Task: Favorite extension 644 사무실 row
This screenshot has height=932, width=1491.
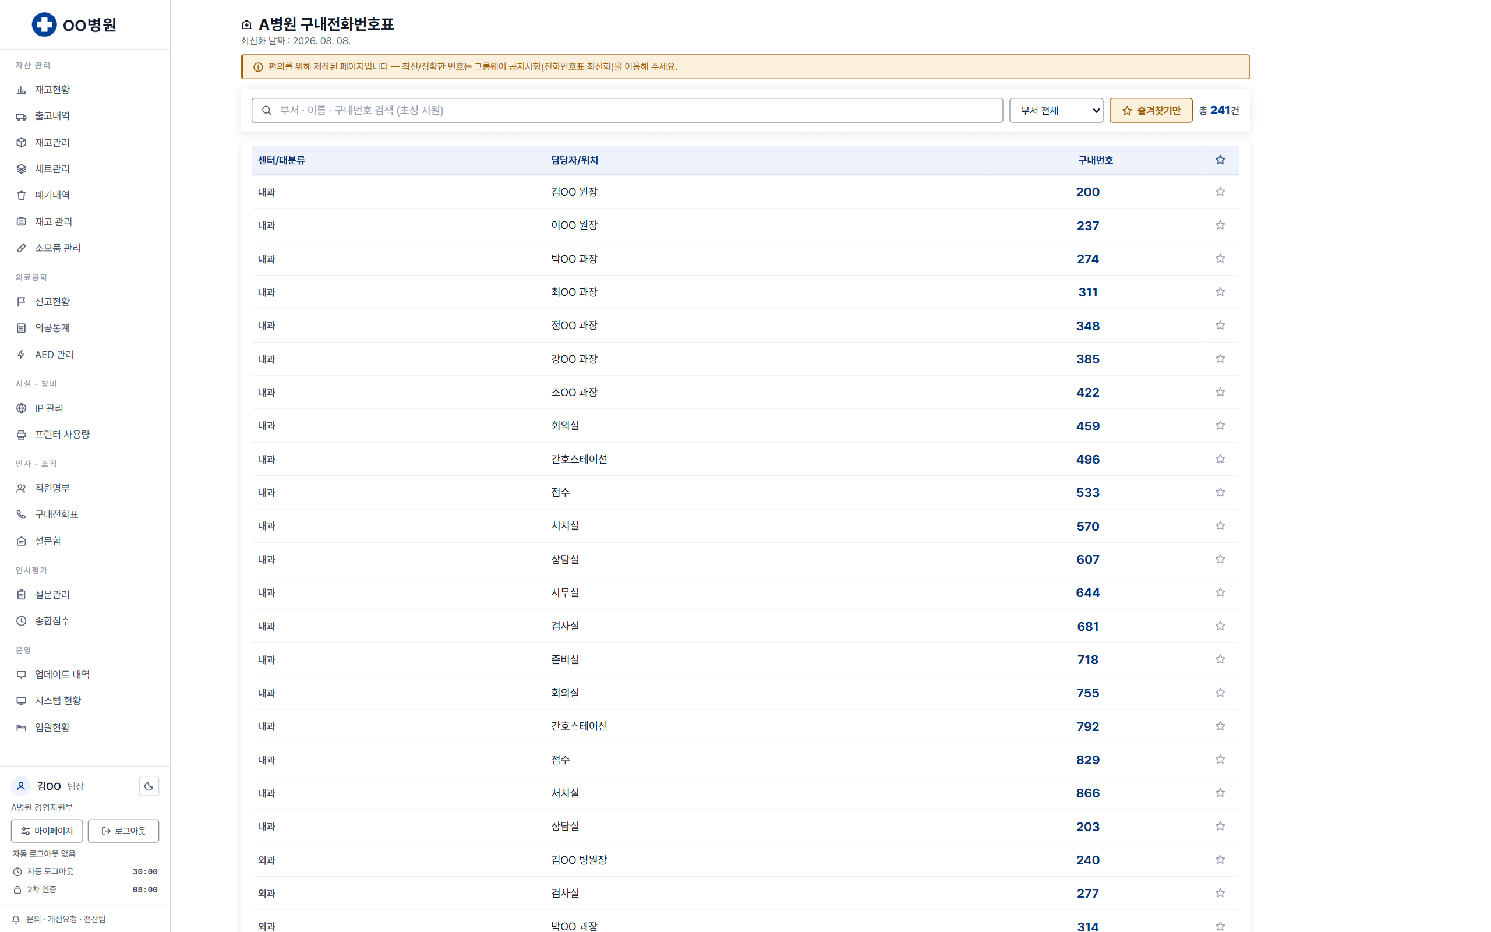Action: click(x=1220, y=592)
